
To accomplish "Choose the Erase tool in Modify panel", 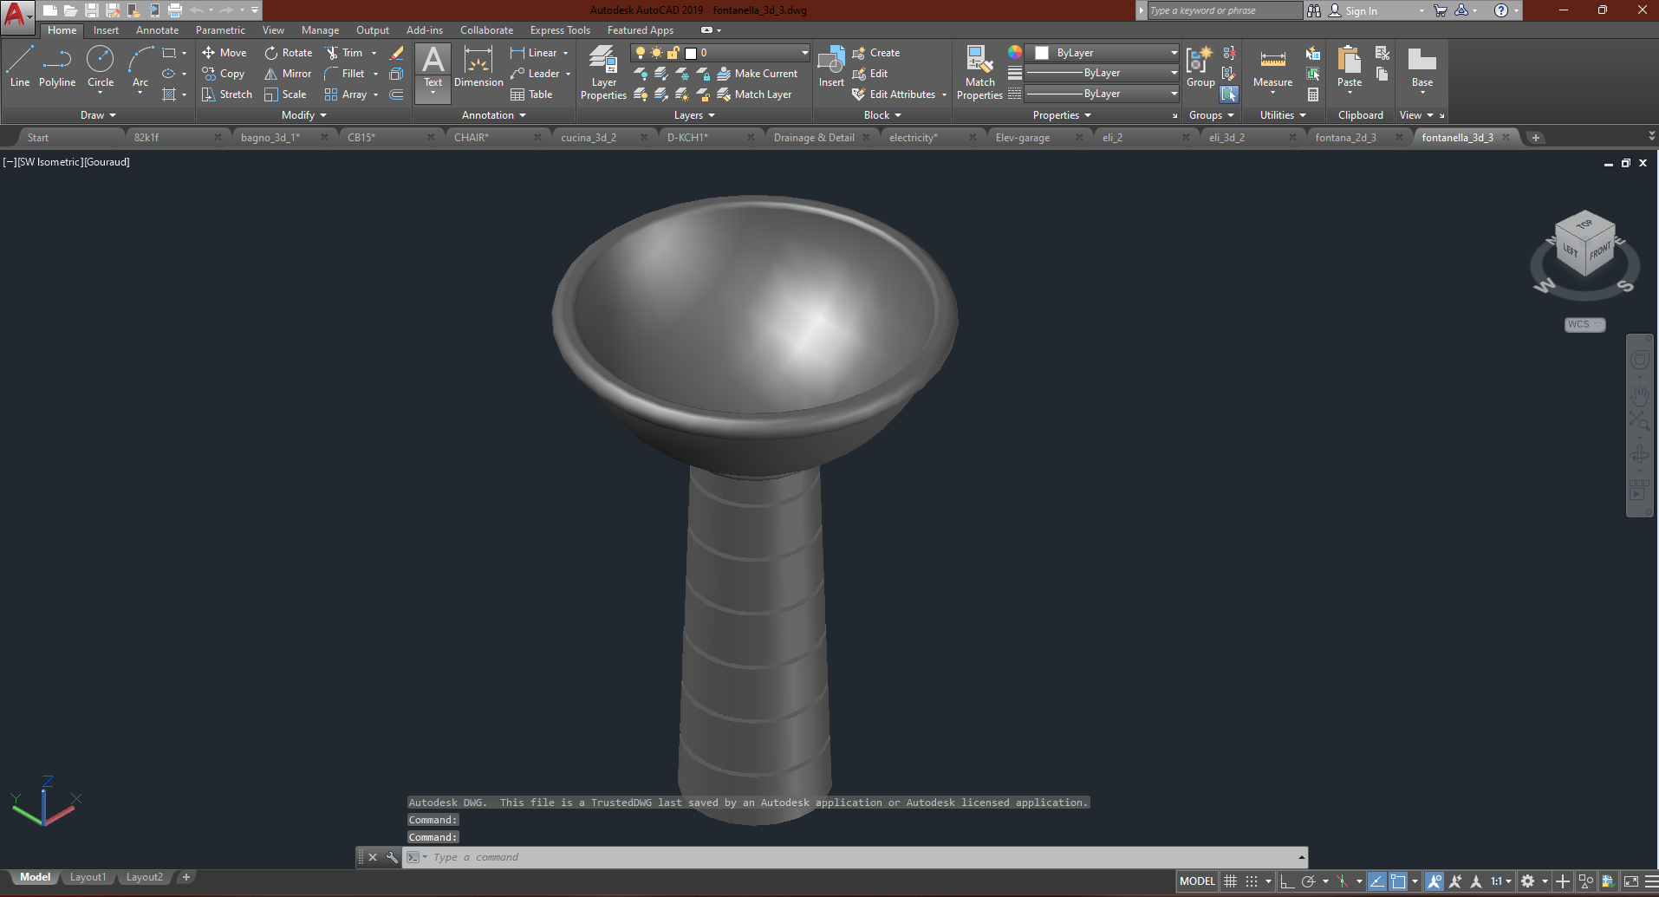I will click(x=397, y=53).
